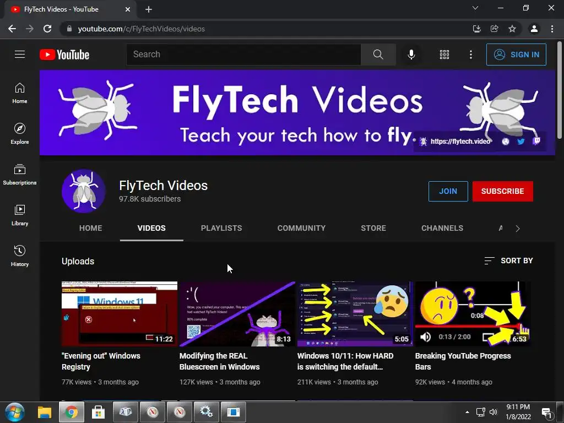Open the tab search dropdown arrow

tap(475, 8)
